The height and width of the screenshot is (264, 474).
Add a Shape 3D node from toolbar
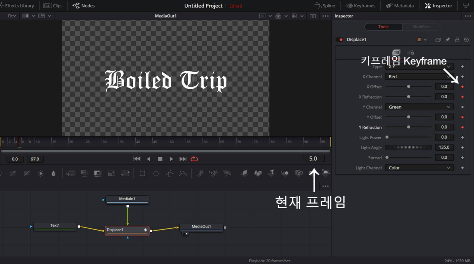258,173
